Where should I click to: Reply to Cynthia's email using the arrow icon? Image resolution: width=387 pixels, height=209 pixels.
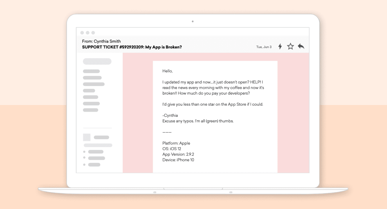coord(301,46)
